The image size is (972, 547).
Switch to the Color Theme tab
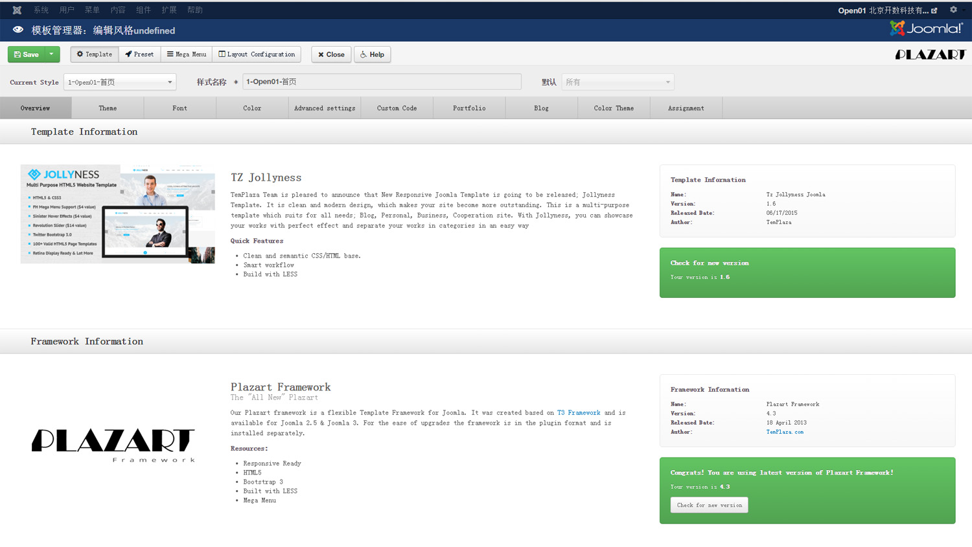[x=613, y=107]
